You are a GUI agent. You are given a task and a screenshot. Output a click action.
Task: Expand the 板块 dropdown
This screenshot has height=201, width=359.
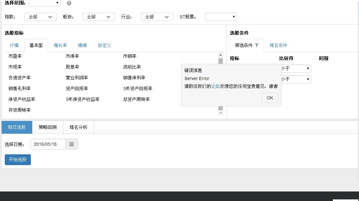pyautogui.click(x=99, y=17)
